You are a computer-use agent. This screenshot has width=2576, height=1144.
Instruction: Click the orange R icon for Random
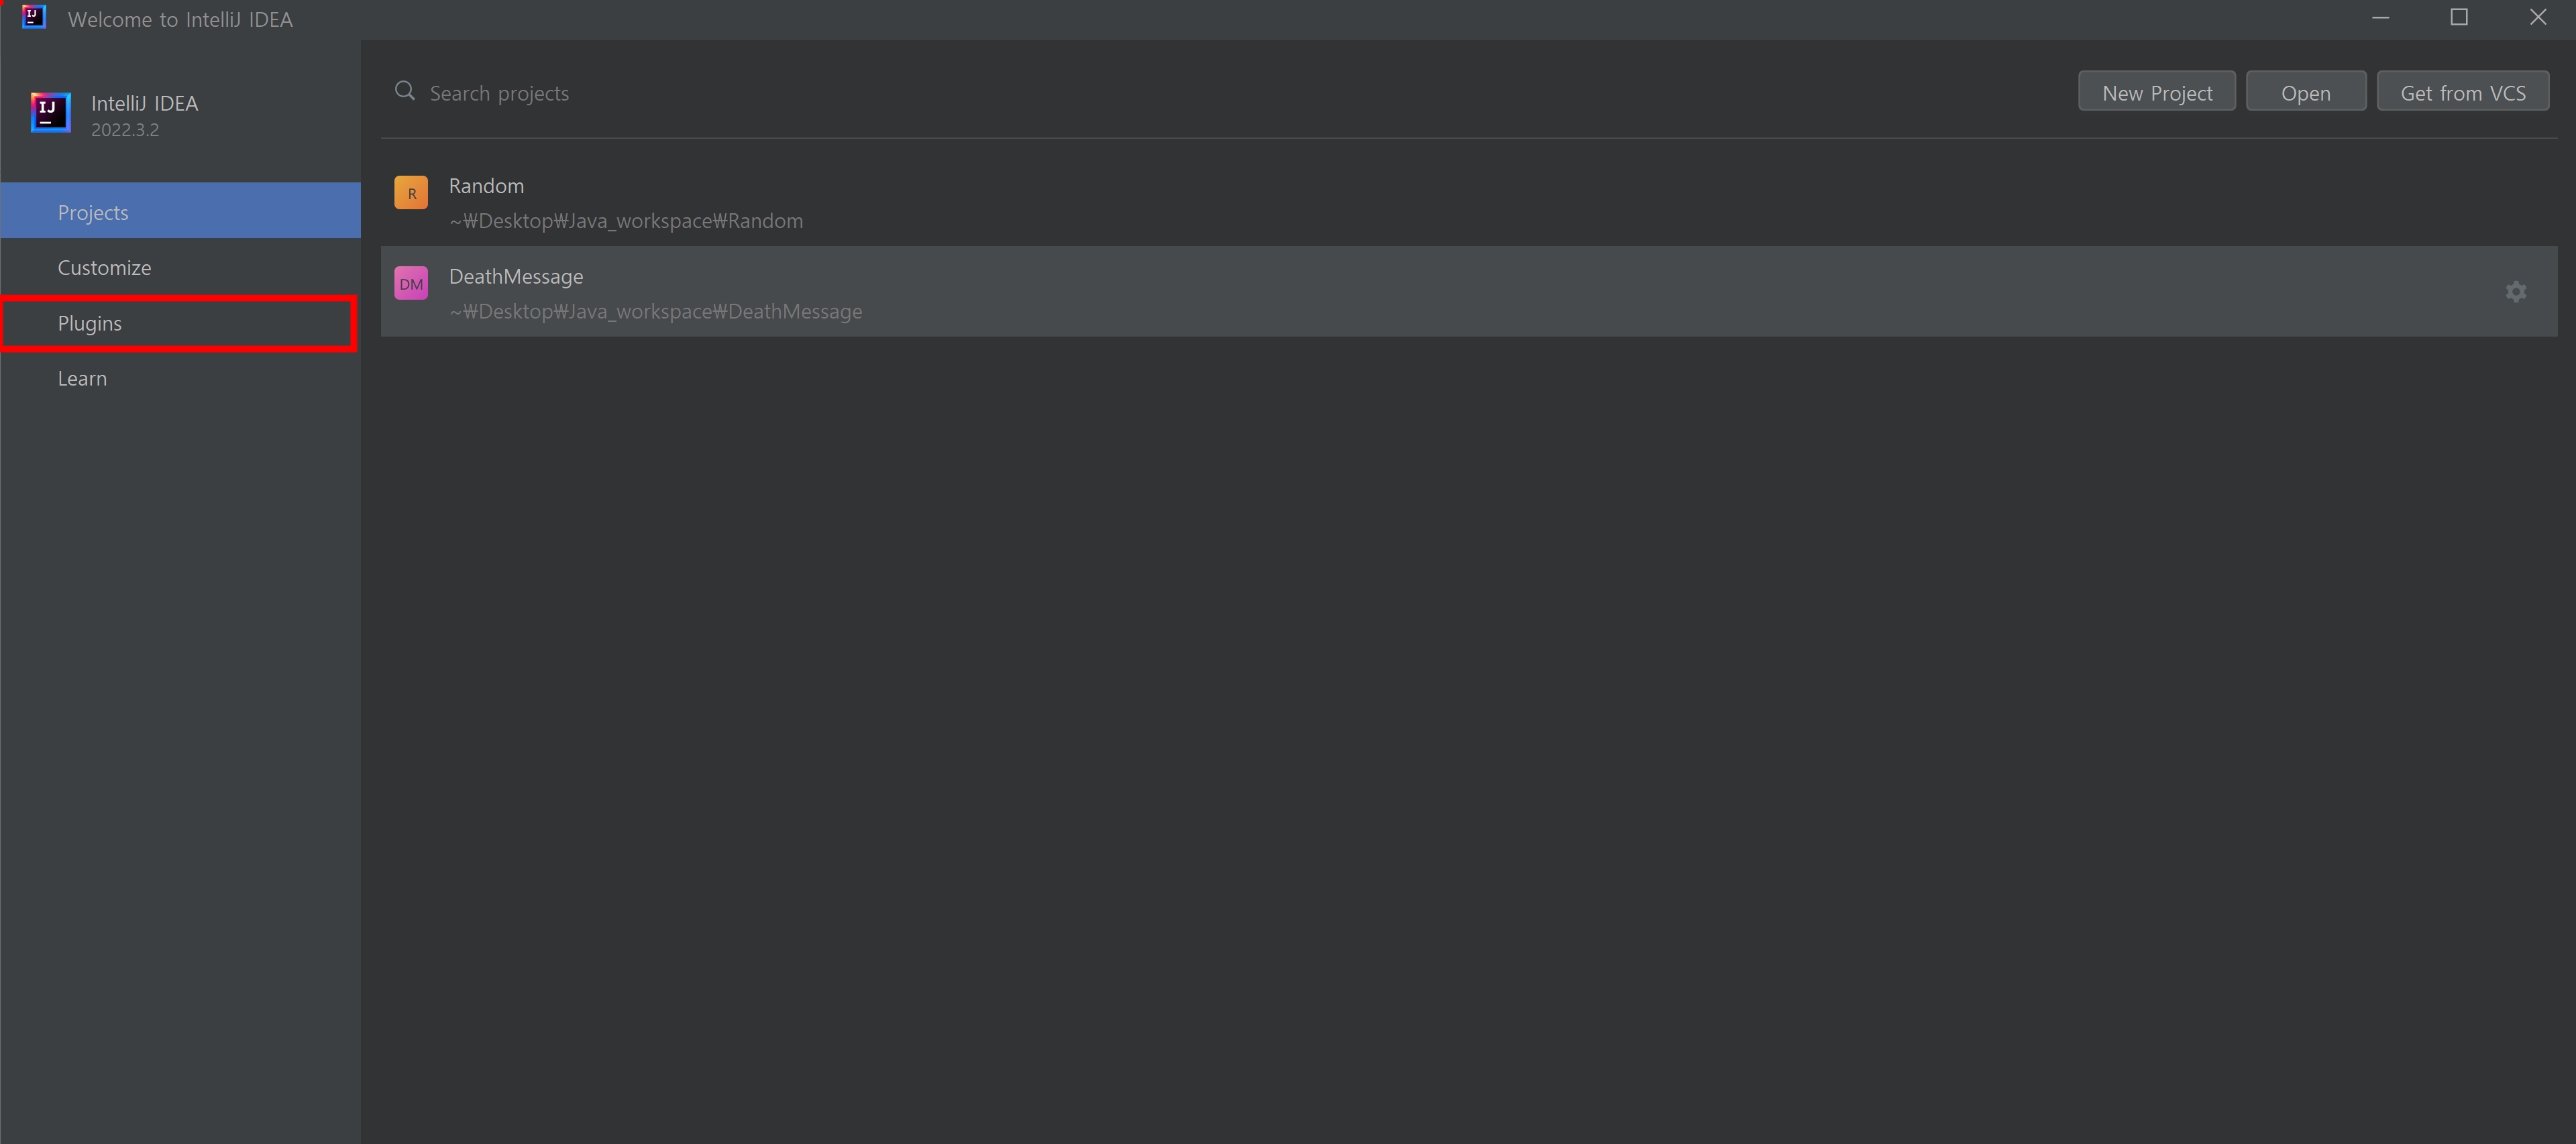click(x=411, y=193)
